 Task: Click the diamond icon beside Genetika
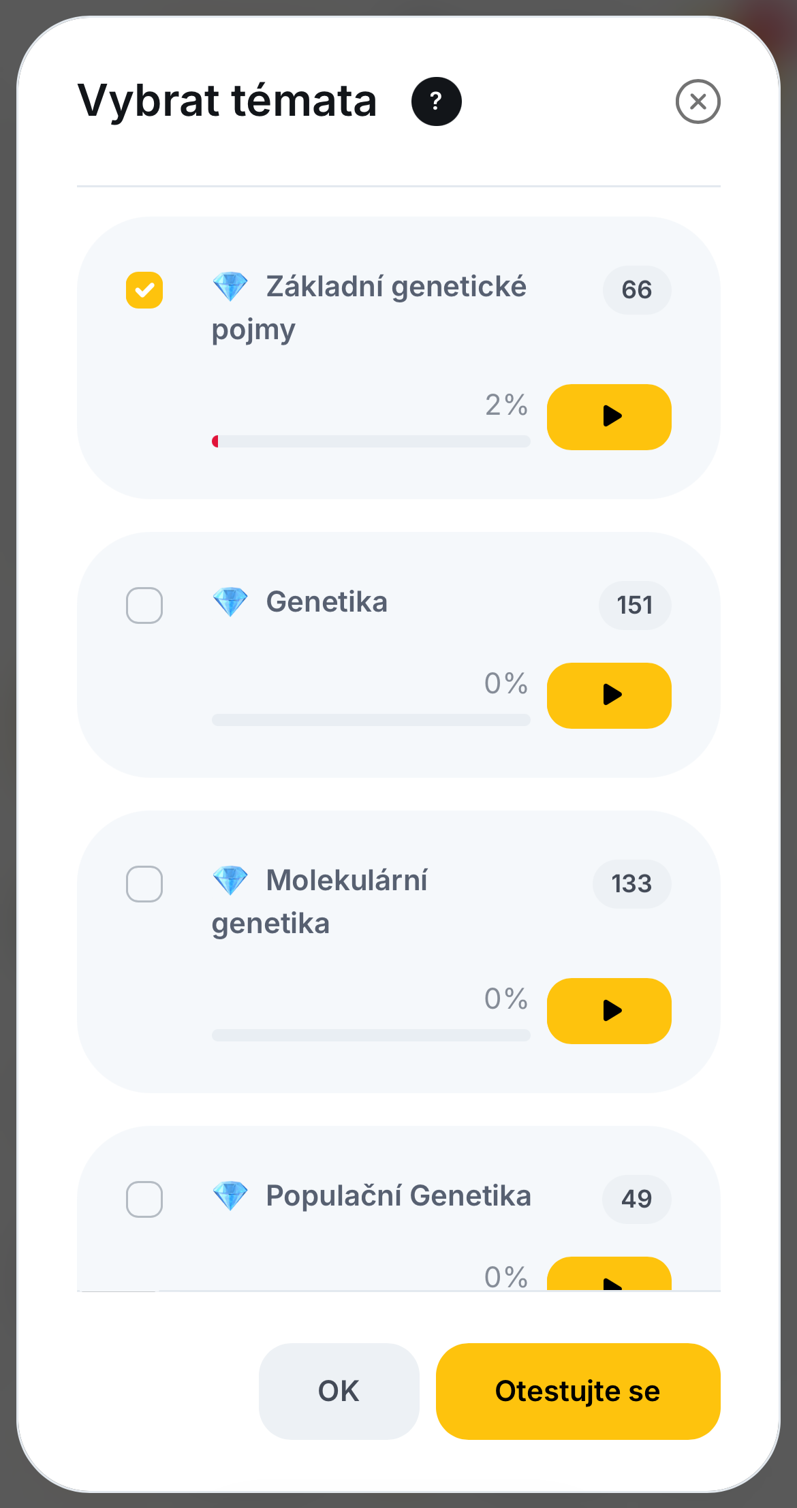[230, 602]
